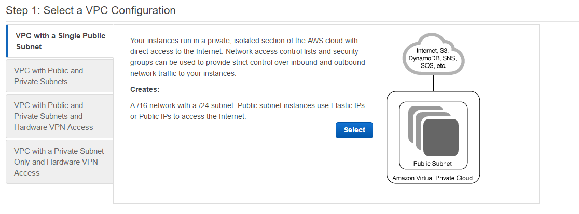Click the Amazon Virtual Private Cloud caption
Image resolution: width=579 pixels, height=214 pixels.
pos(432,178)
